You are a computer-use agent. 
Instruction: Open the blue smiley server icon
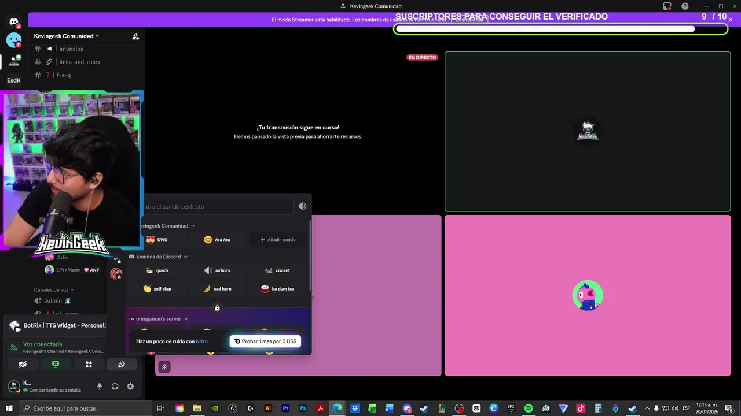14,40
